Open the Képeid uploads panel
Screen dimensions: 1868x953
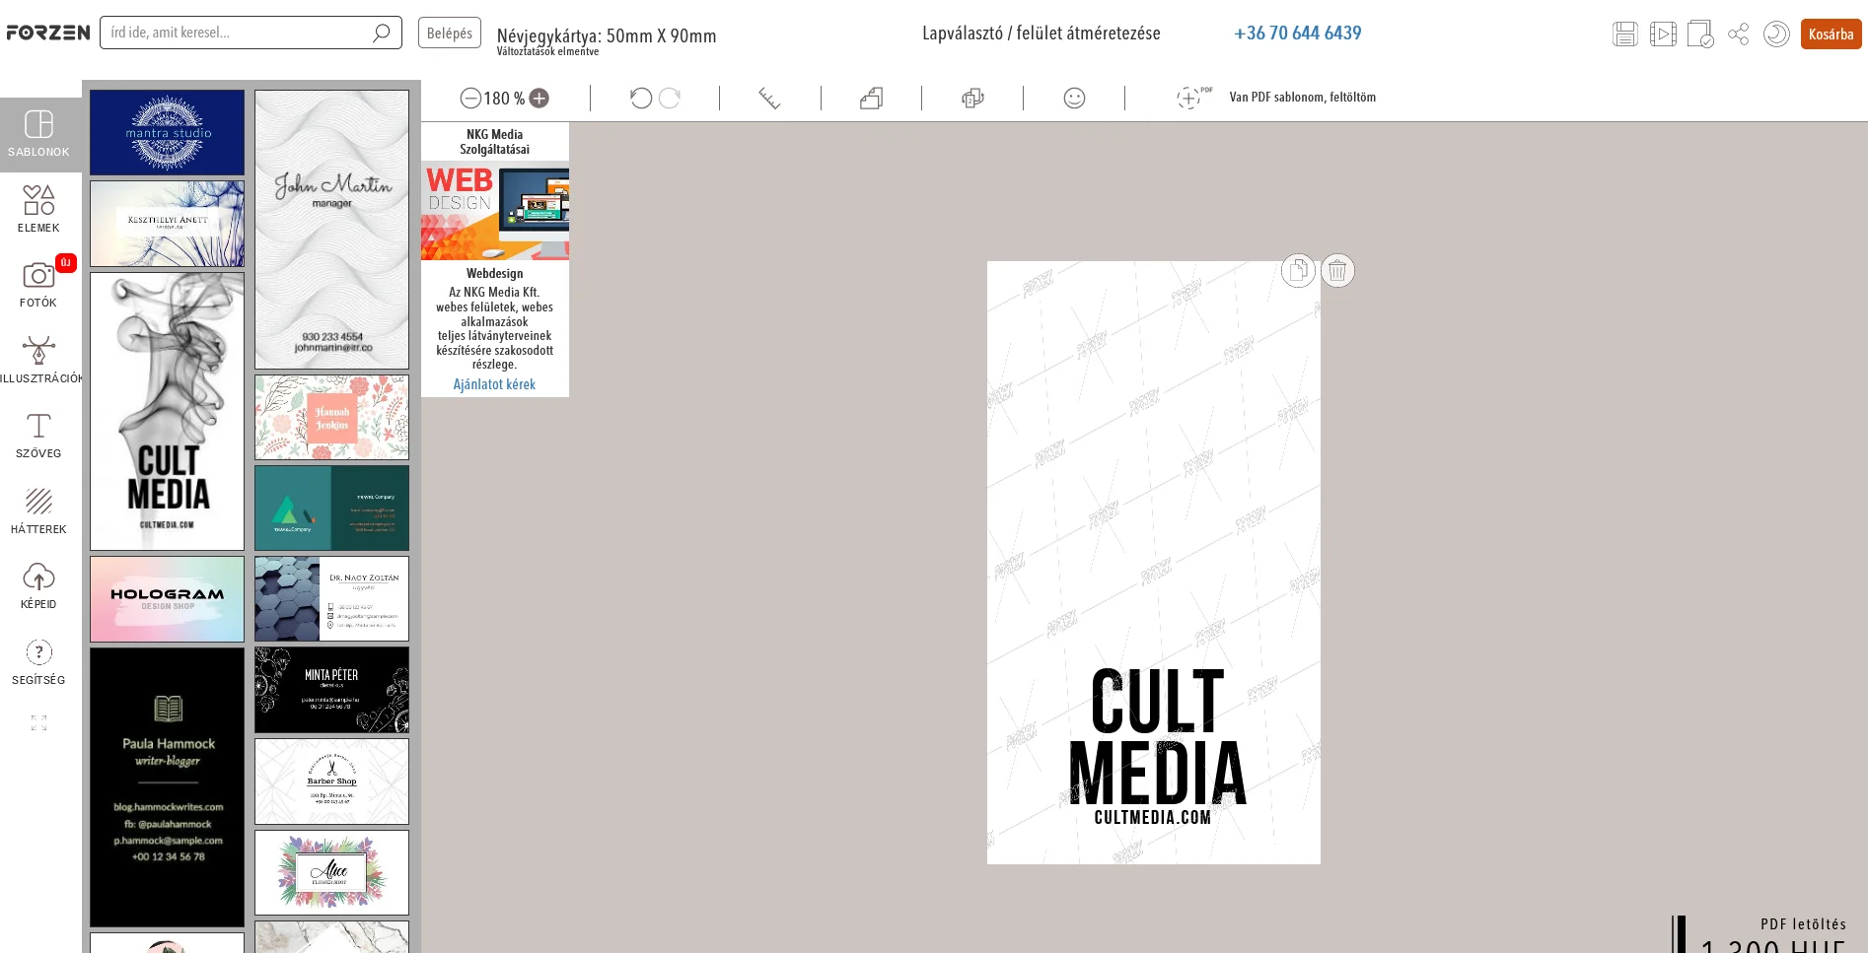38,585
